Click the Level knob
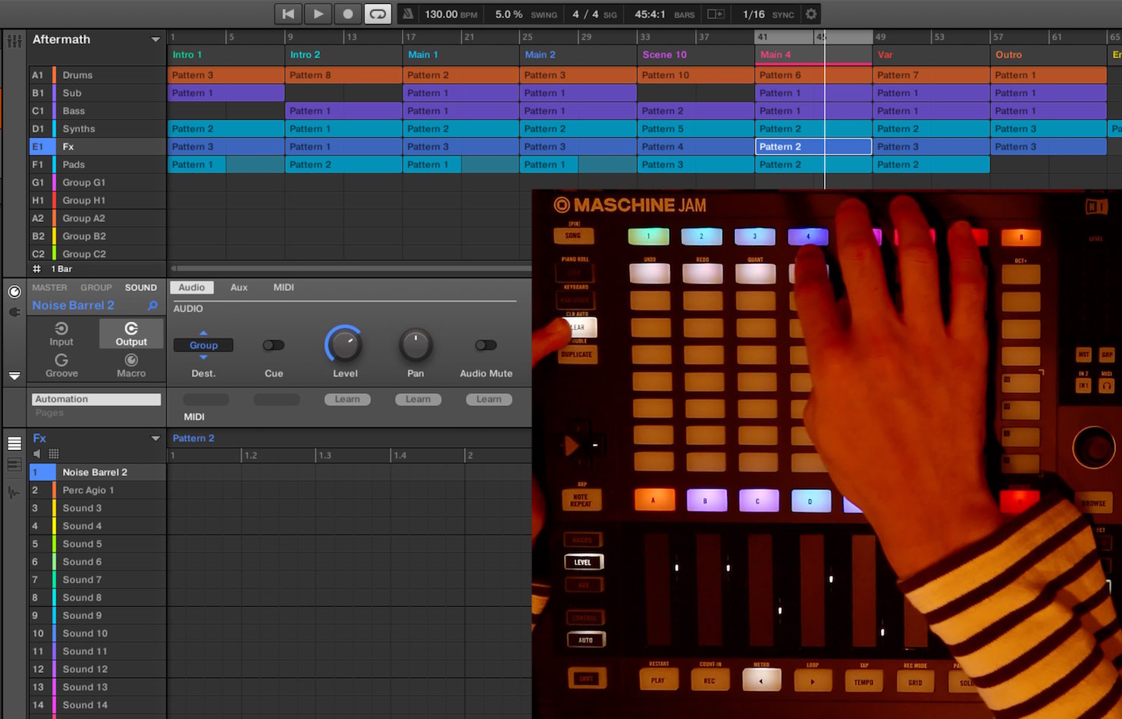 click(344, 345)
